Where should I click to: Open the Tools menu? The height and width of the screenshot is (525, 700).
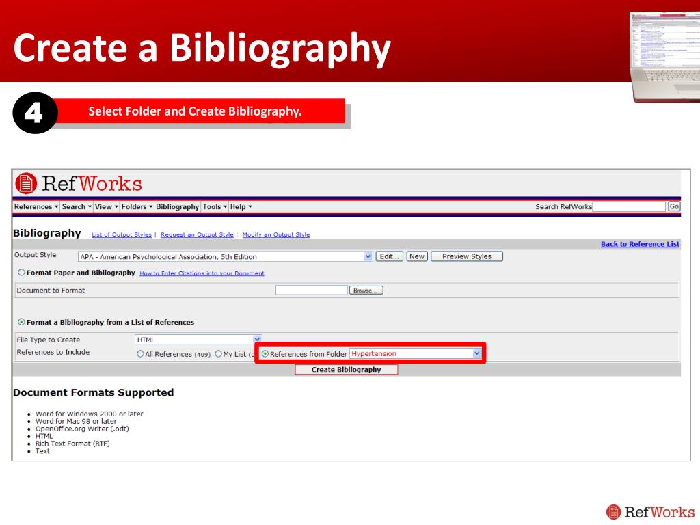215,206
